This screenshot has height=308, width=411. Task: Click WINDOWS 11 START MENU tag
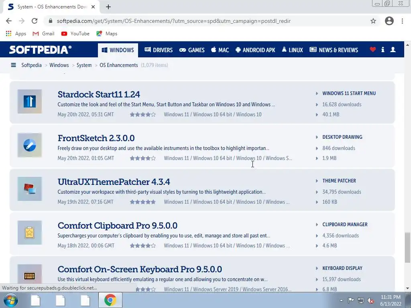pyautogui.click(x=349, y=93)
